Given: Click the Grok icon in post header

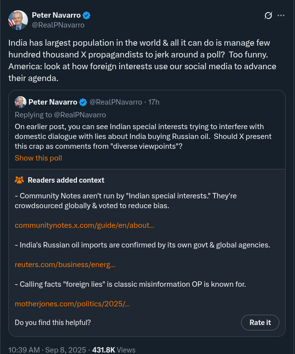Looking at the screenshot, I should pyautogui.click(x=268, y=16).
